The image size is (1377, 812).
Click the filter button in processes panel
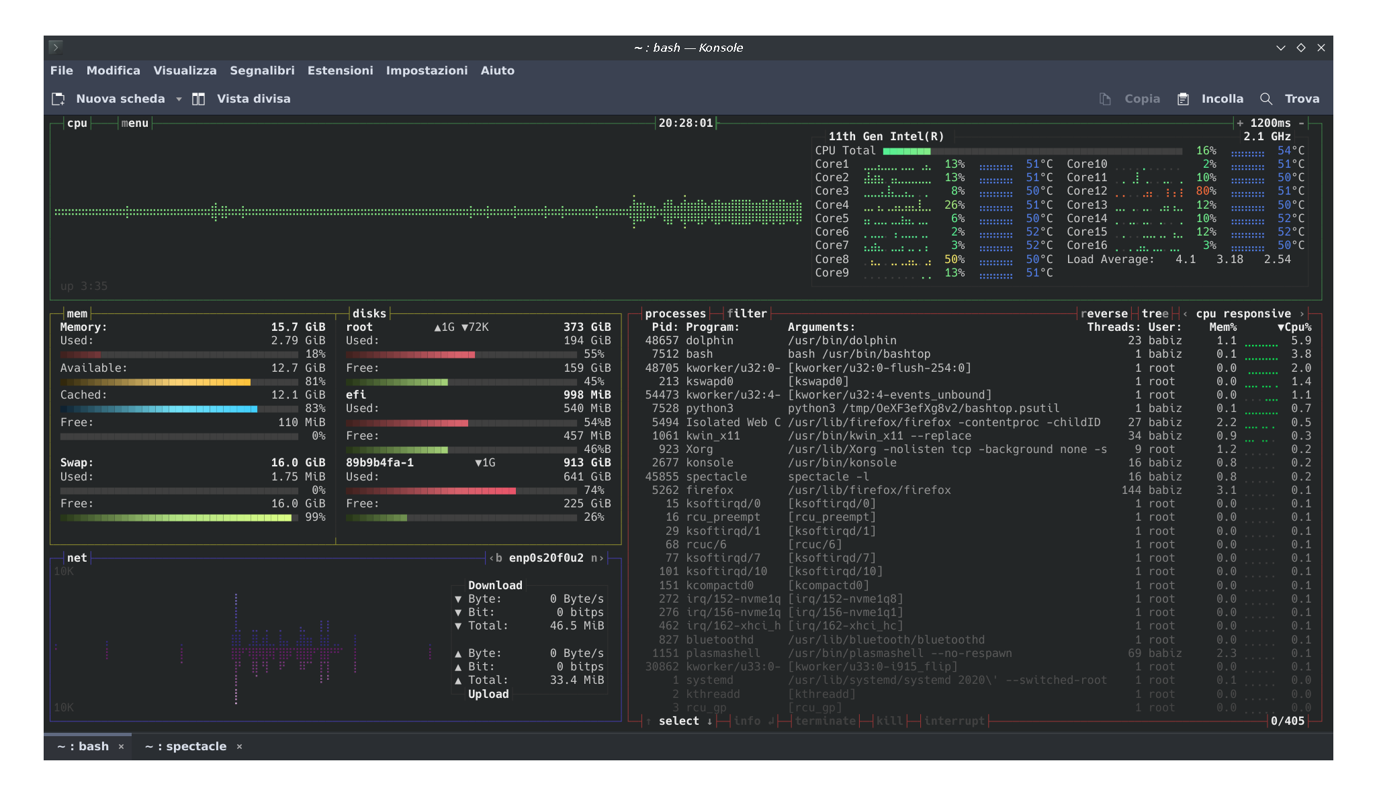(x=746, y=313)
